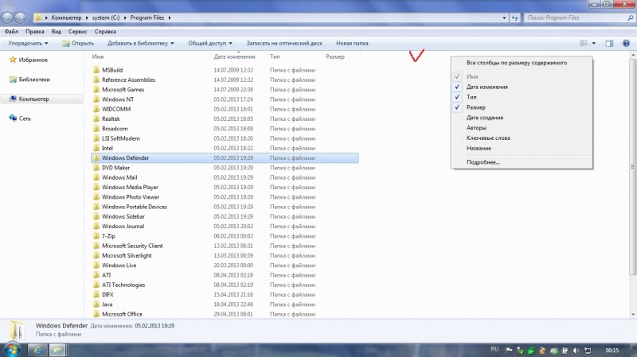This screenshot has height=357, width=637.
Task: Click Записать на оптический диск
Action: 285,43
